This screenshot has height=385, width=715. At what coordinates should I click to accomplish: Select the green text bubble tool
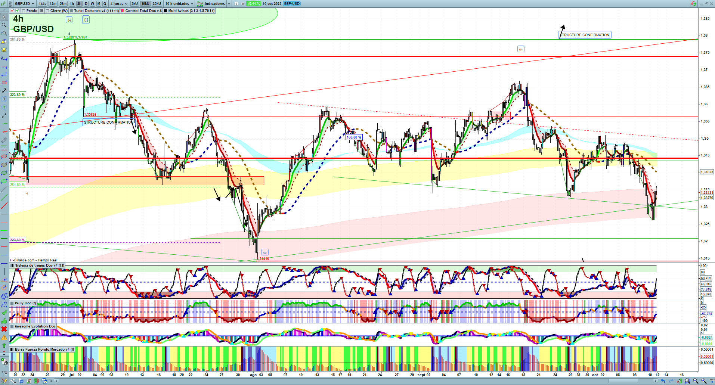[x=4, y=107]
